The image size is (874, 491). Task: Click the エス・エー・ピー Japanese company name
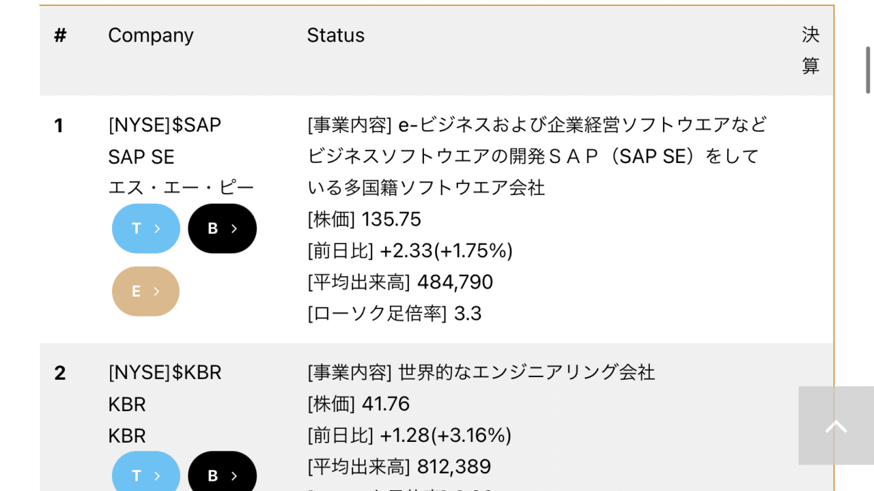tap(181, 188)
